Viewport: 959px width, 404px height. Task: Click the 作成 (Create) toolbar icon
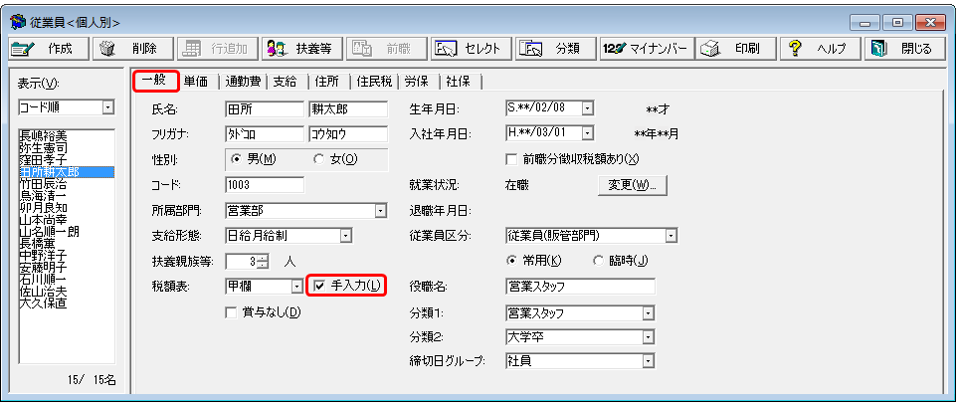click(22, 48)
